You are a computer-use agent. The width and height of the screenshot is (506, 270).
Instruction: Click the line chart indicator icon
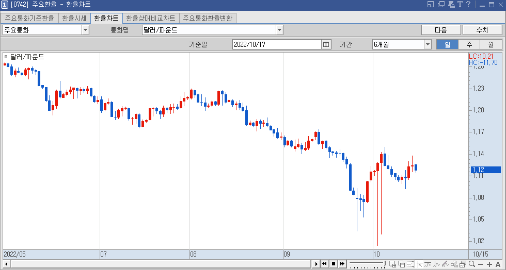pos(428,264)
